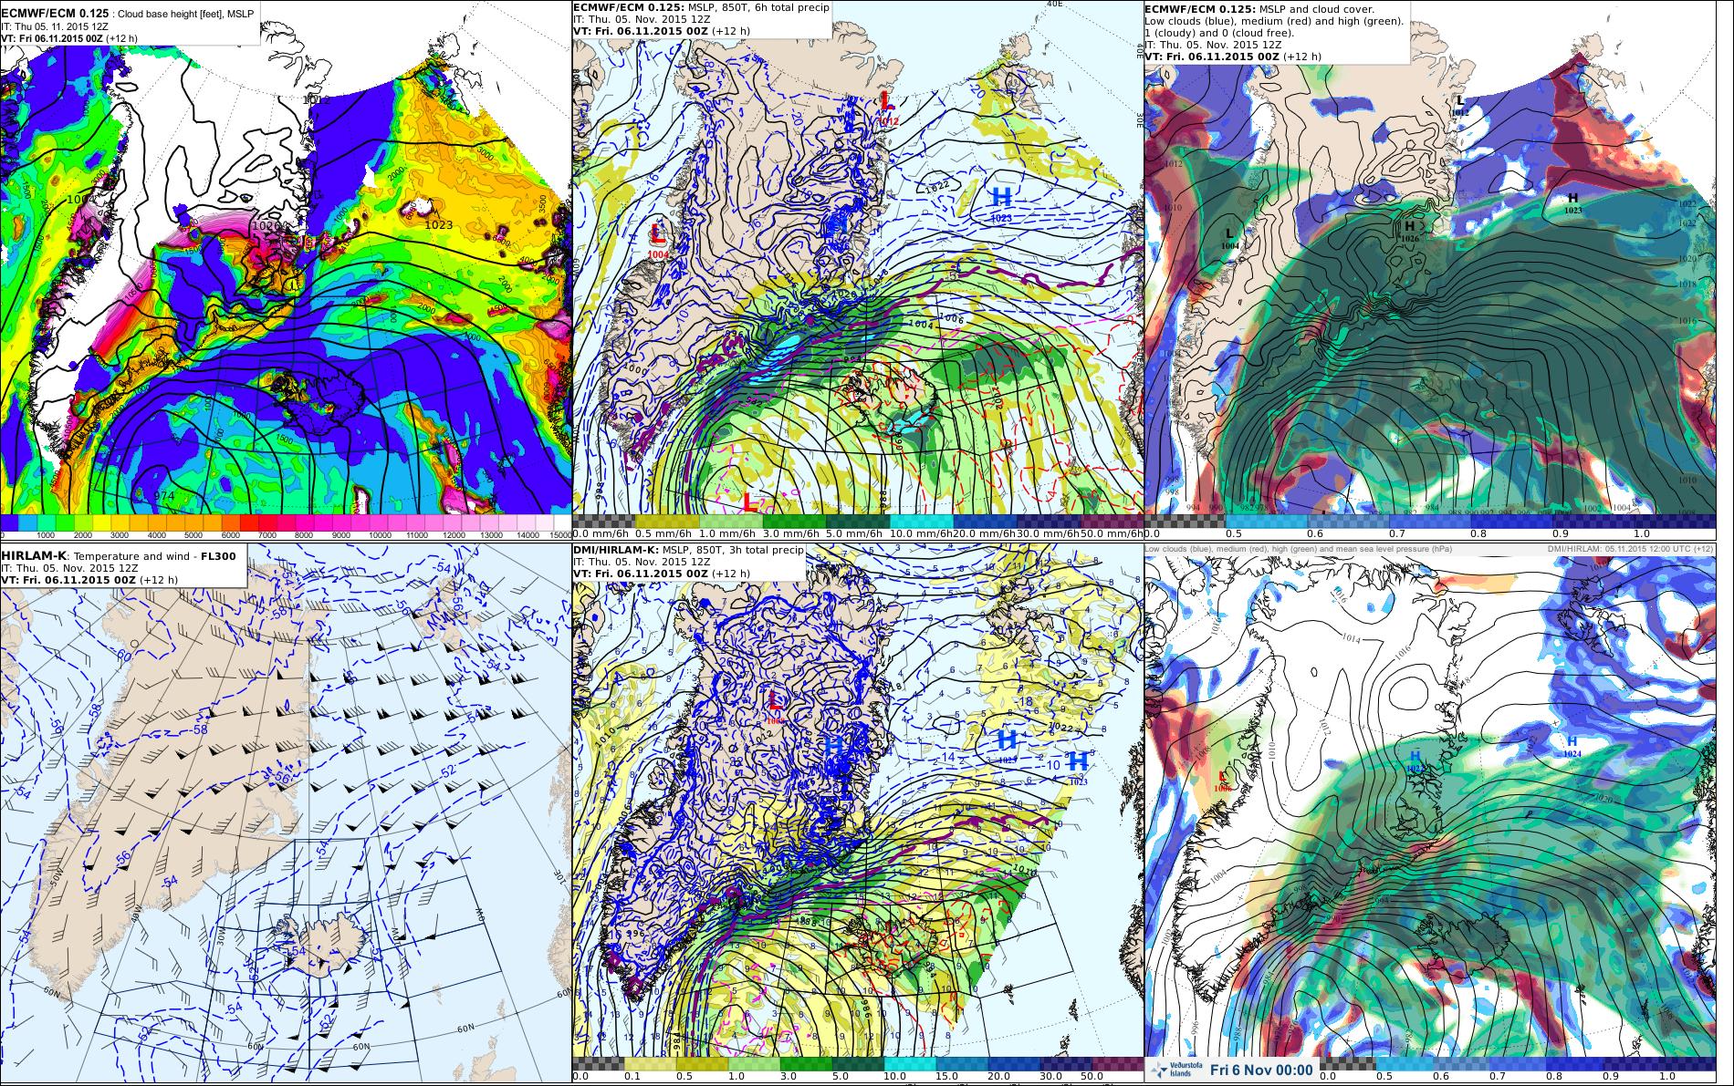Screen dimensions: 1734x1086
Task: Select the cyan 10.0 swatch in DMI/HIRLAM-K precip legend
Action: point(911,1063)
